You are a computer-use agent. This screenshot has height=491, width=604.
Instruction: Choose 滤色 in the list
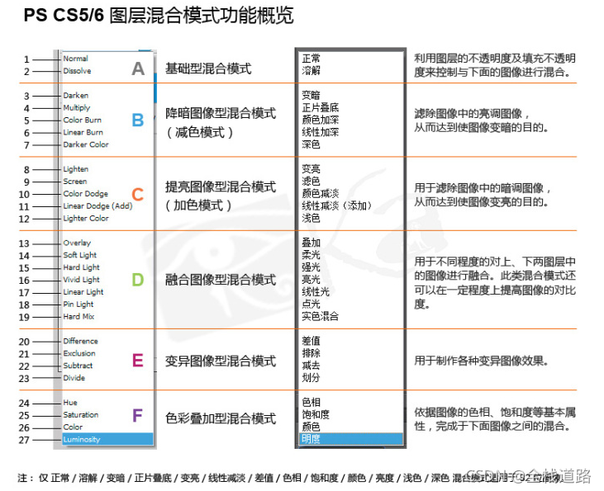311,182
